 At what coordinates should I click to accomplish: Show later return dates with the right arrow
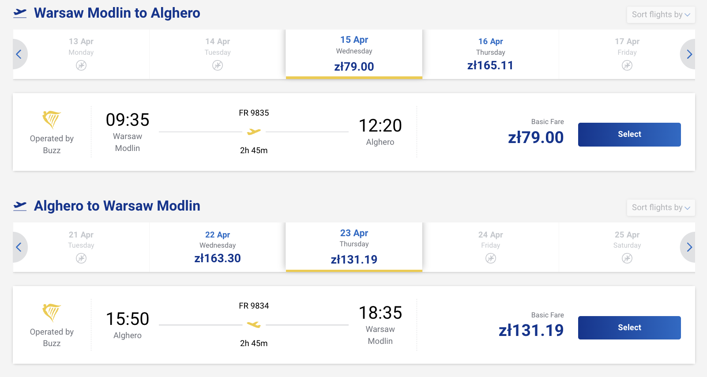pyautogui.click(x=689, y=247)
